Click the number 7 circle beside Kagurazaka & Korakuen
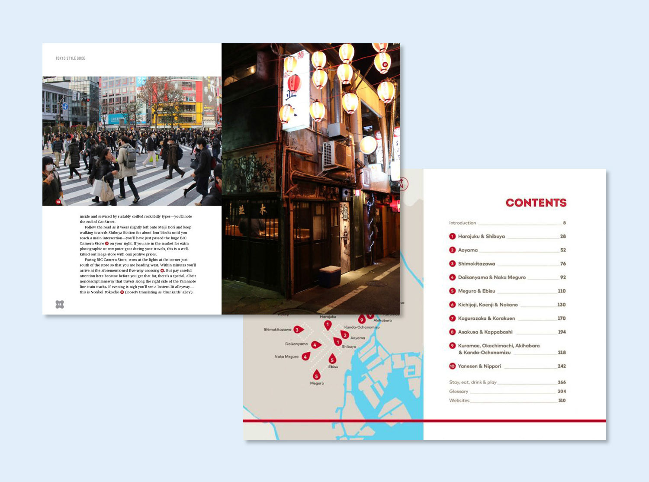This screenshot has height=482, width=649. pos(452,318)
